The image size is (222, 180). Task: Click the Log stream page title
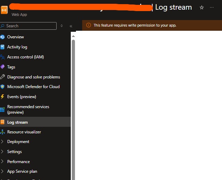point(173,7)
